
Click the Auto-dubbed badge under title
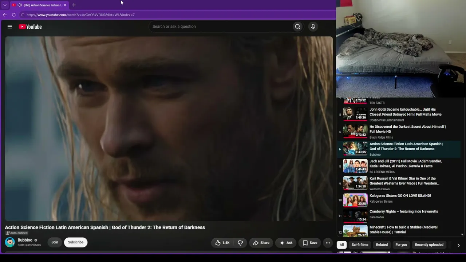click(x=17, y=233)
